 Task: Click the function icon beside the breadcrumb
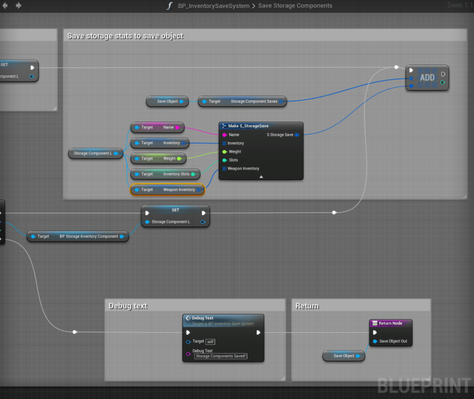[170, 5]
